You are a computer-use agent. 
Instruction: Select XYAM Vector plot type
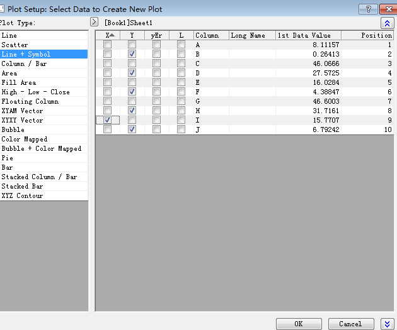point(44,111)
